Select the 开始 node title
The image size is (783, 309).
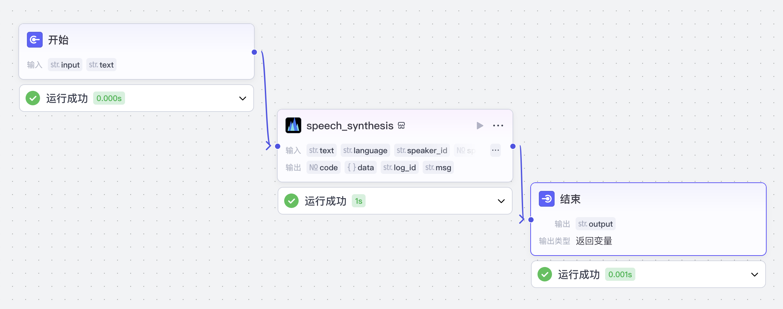coord(58,40)
